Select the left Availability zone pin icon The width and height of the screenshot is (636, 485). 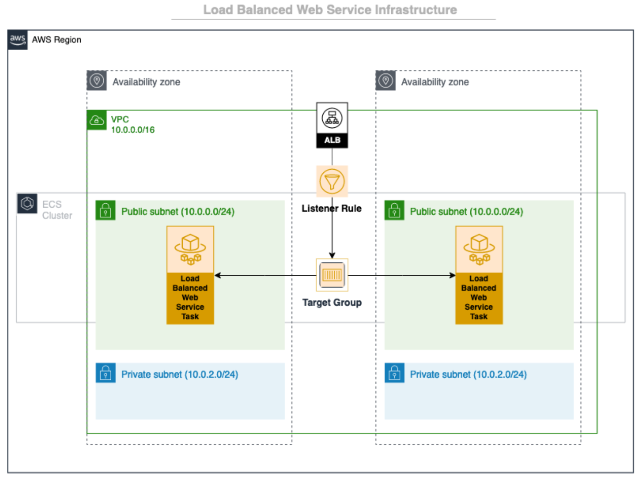[97, 80]
